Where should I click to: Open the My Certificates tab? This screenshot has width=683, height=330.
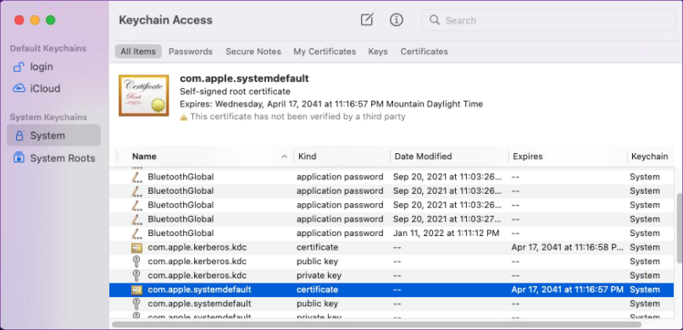point(325,52)
